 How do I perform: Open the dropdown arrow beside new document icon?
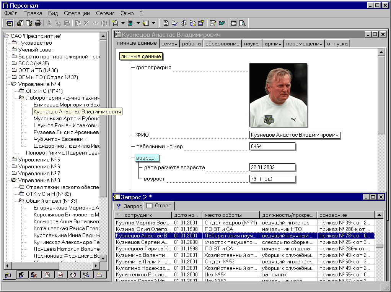[x=123, y=23]
